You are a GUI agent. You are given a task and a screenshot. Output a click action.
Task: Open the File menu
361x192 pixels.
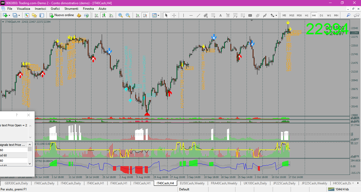point(10,9)
